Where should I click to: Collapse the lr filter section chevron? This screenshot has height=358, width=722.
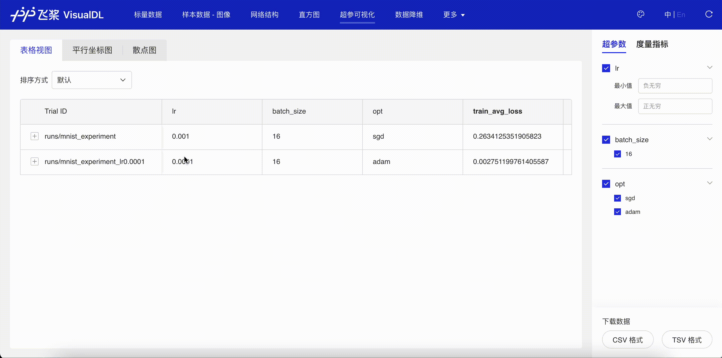(709, 67)
